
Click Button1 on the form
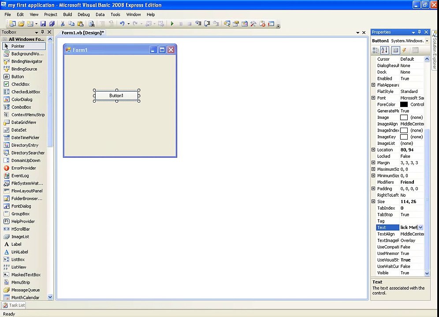[x=116, y=96]
